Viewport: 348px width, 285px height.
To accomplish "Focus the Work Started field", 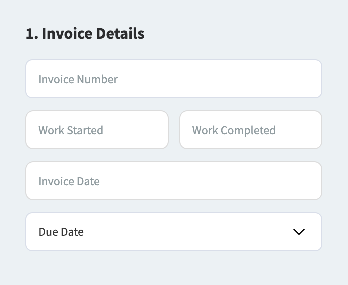I will [x=97, y=130].
